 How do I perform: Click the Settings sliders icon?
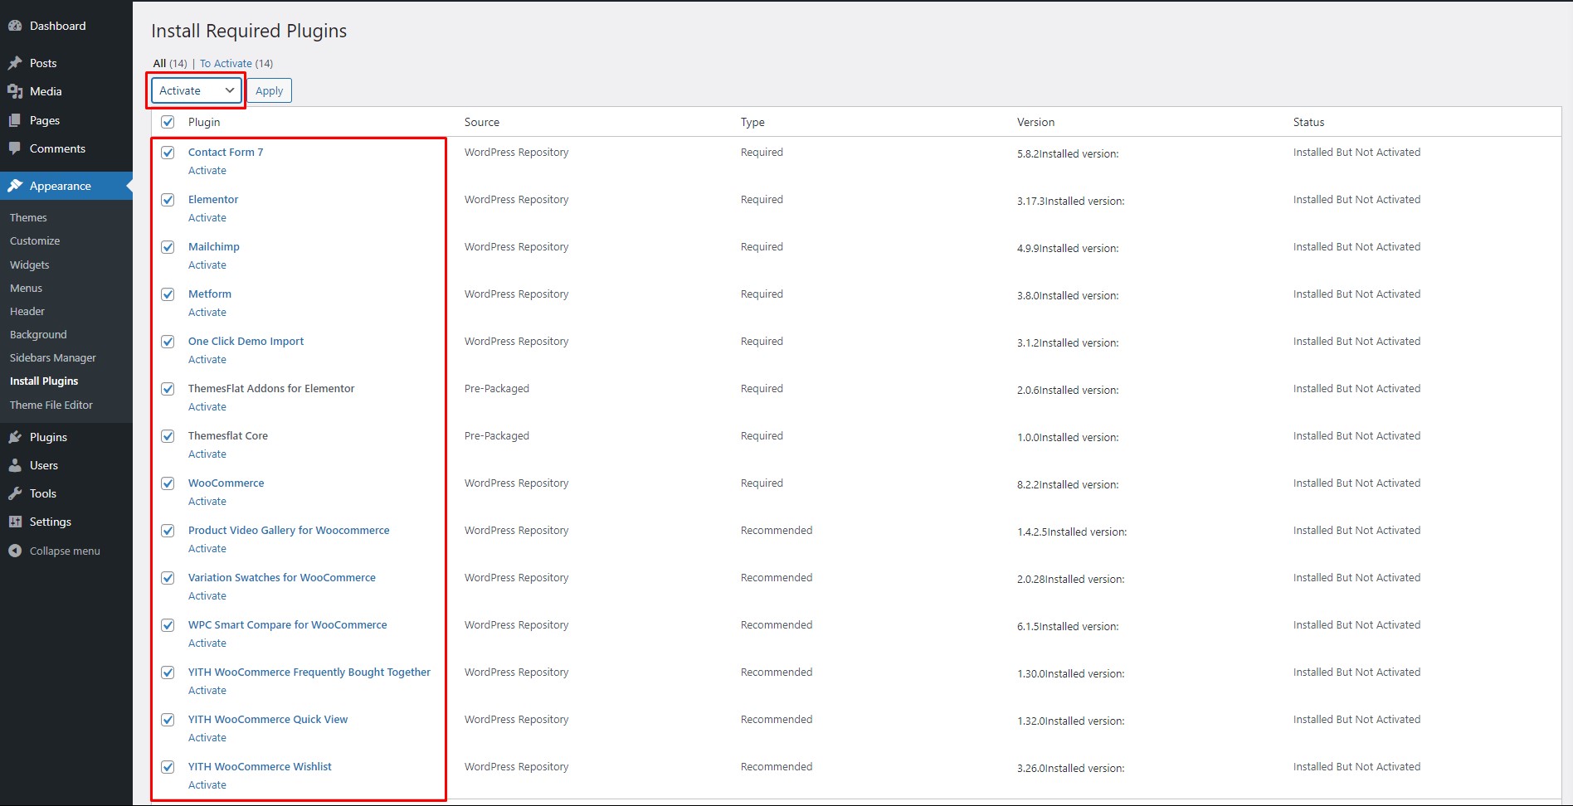pos(15,522)
